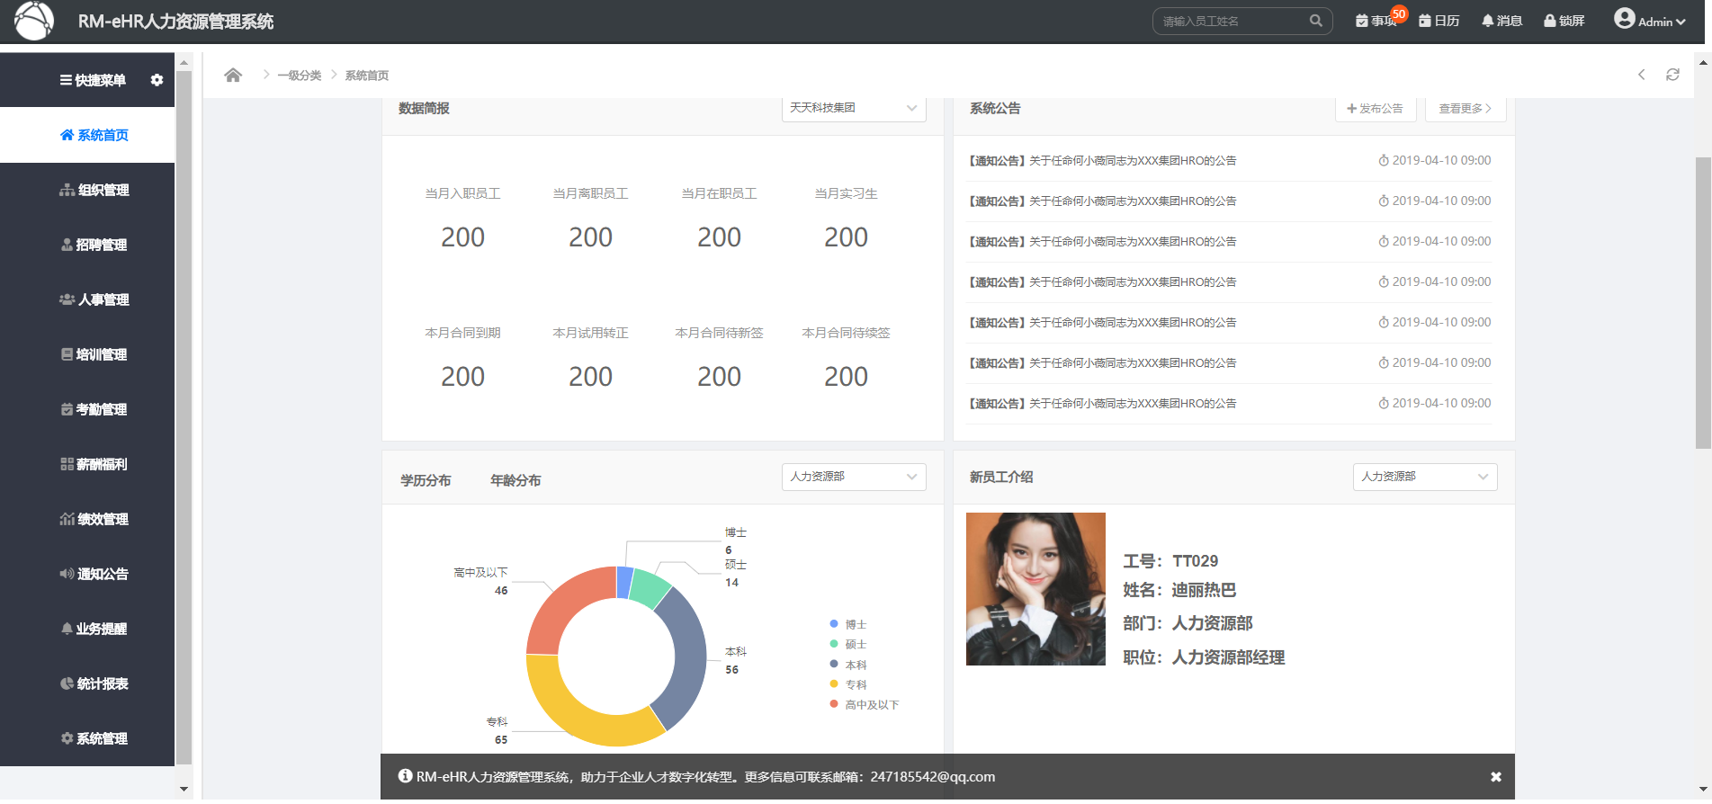Go to the home breadcrumb icon

pyautogui.click(x=233, y=75)
